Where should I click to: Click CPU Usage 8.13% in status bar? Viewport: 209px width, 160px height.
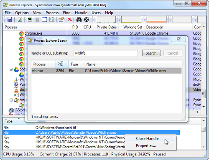click(18, 154)
